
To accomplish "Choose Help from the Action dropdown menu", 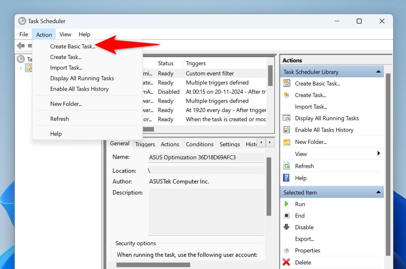I will 56,134.
